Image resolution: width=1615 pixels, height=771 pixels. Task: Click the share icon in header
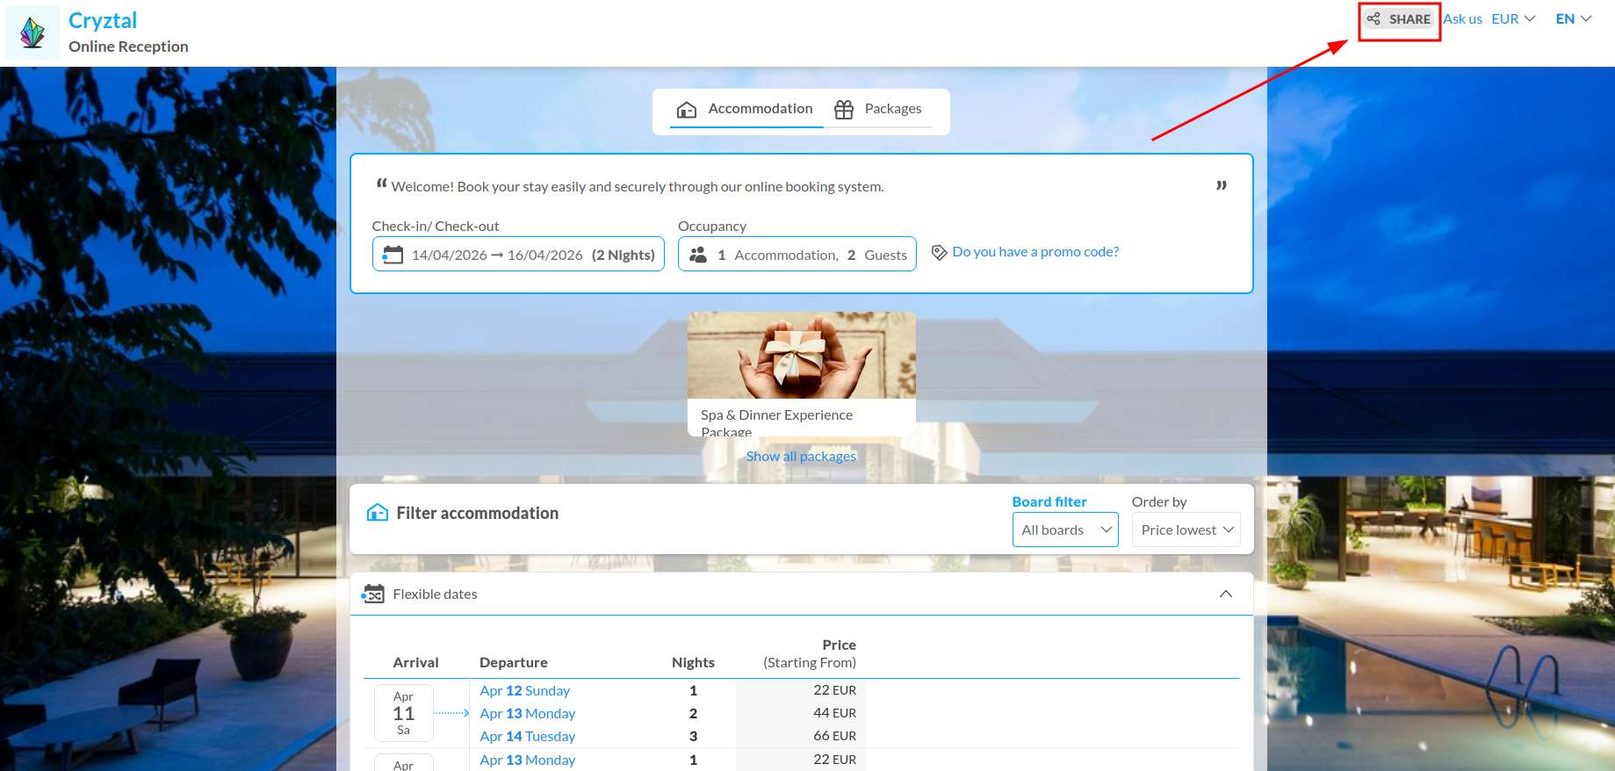coord(1373,18)
